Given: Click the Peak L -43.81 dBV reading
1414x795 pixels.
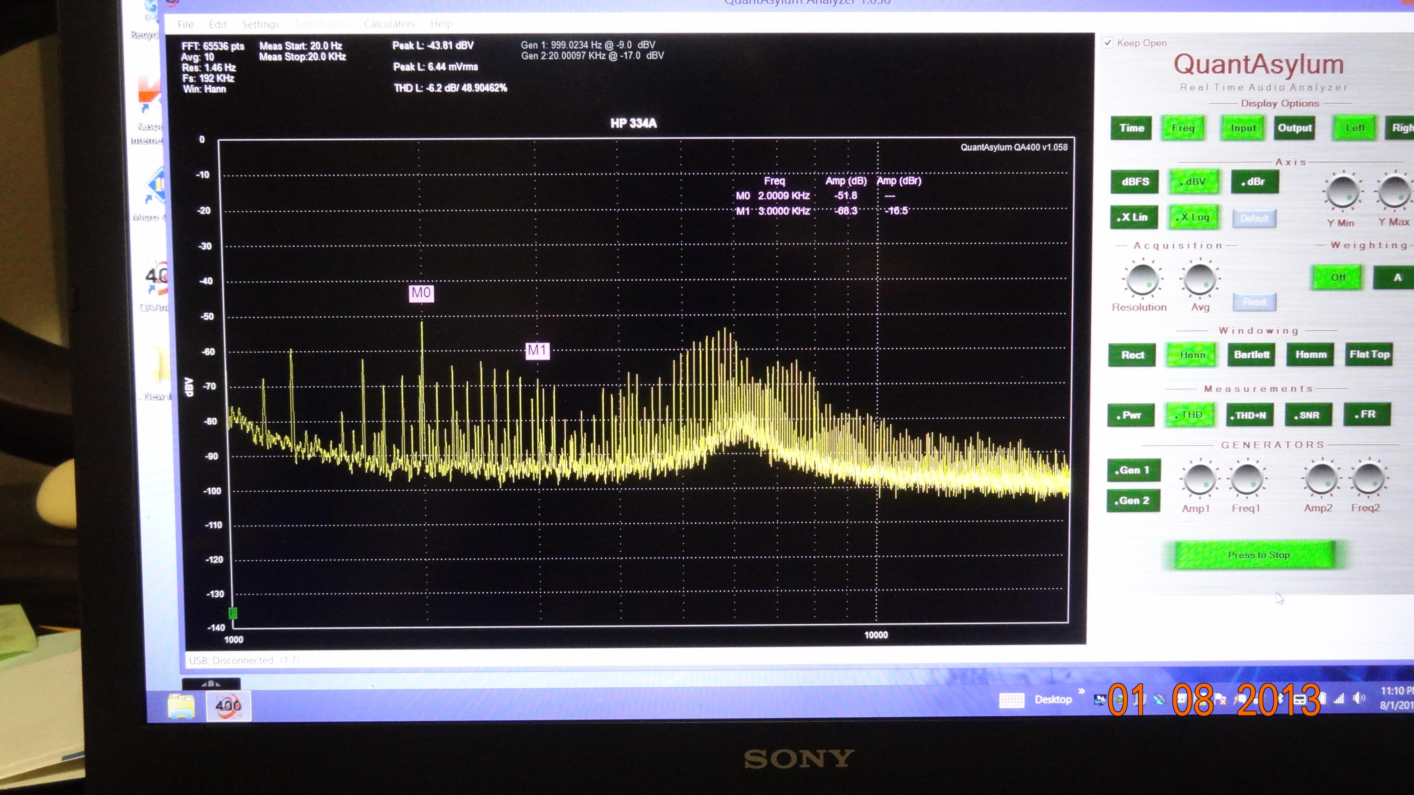Looking at the screenshot, I should pos(432,46).
